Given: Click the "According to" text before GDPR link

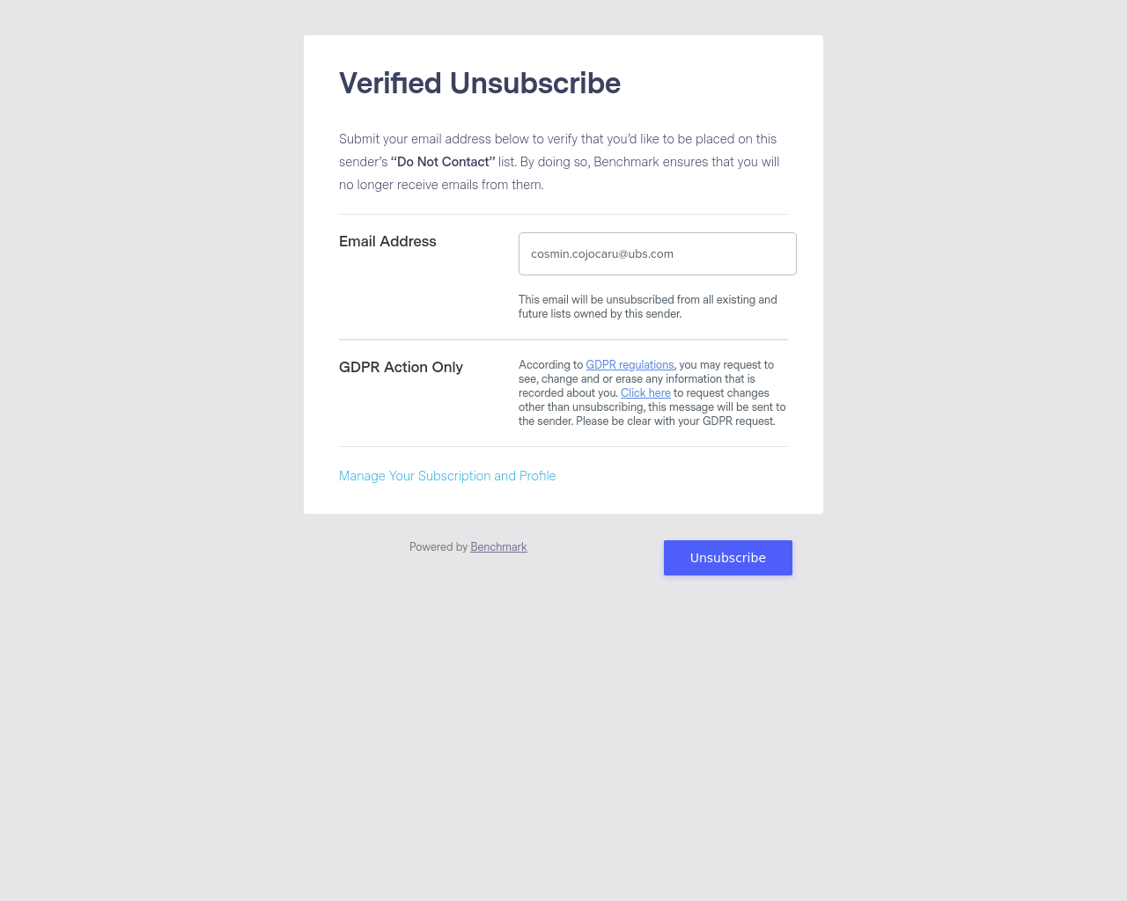Looking at the screenshot, I should point(550,365).
